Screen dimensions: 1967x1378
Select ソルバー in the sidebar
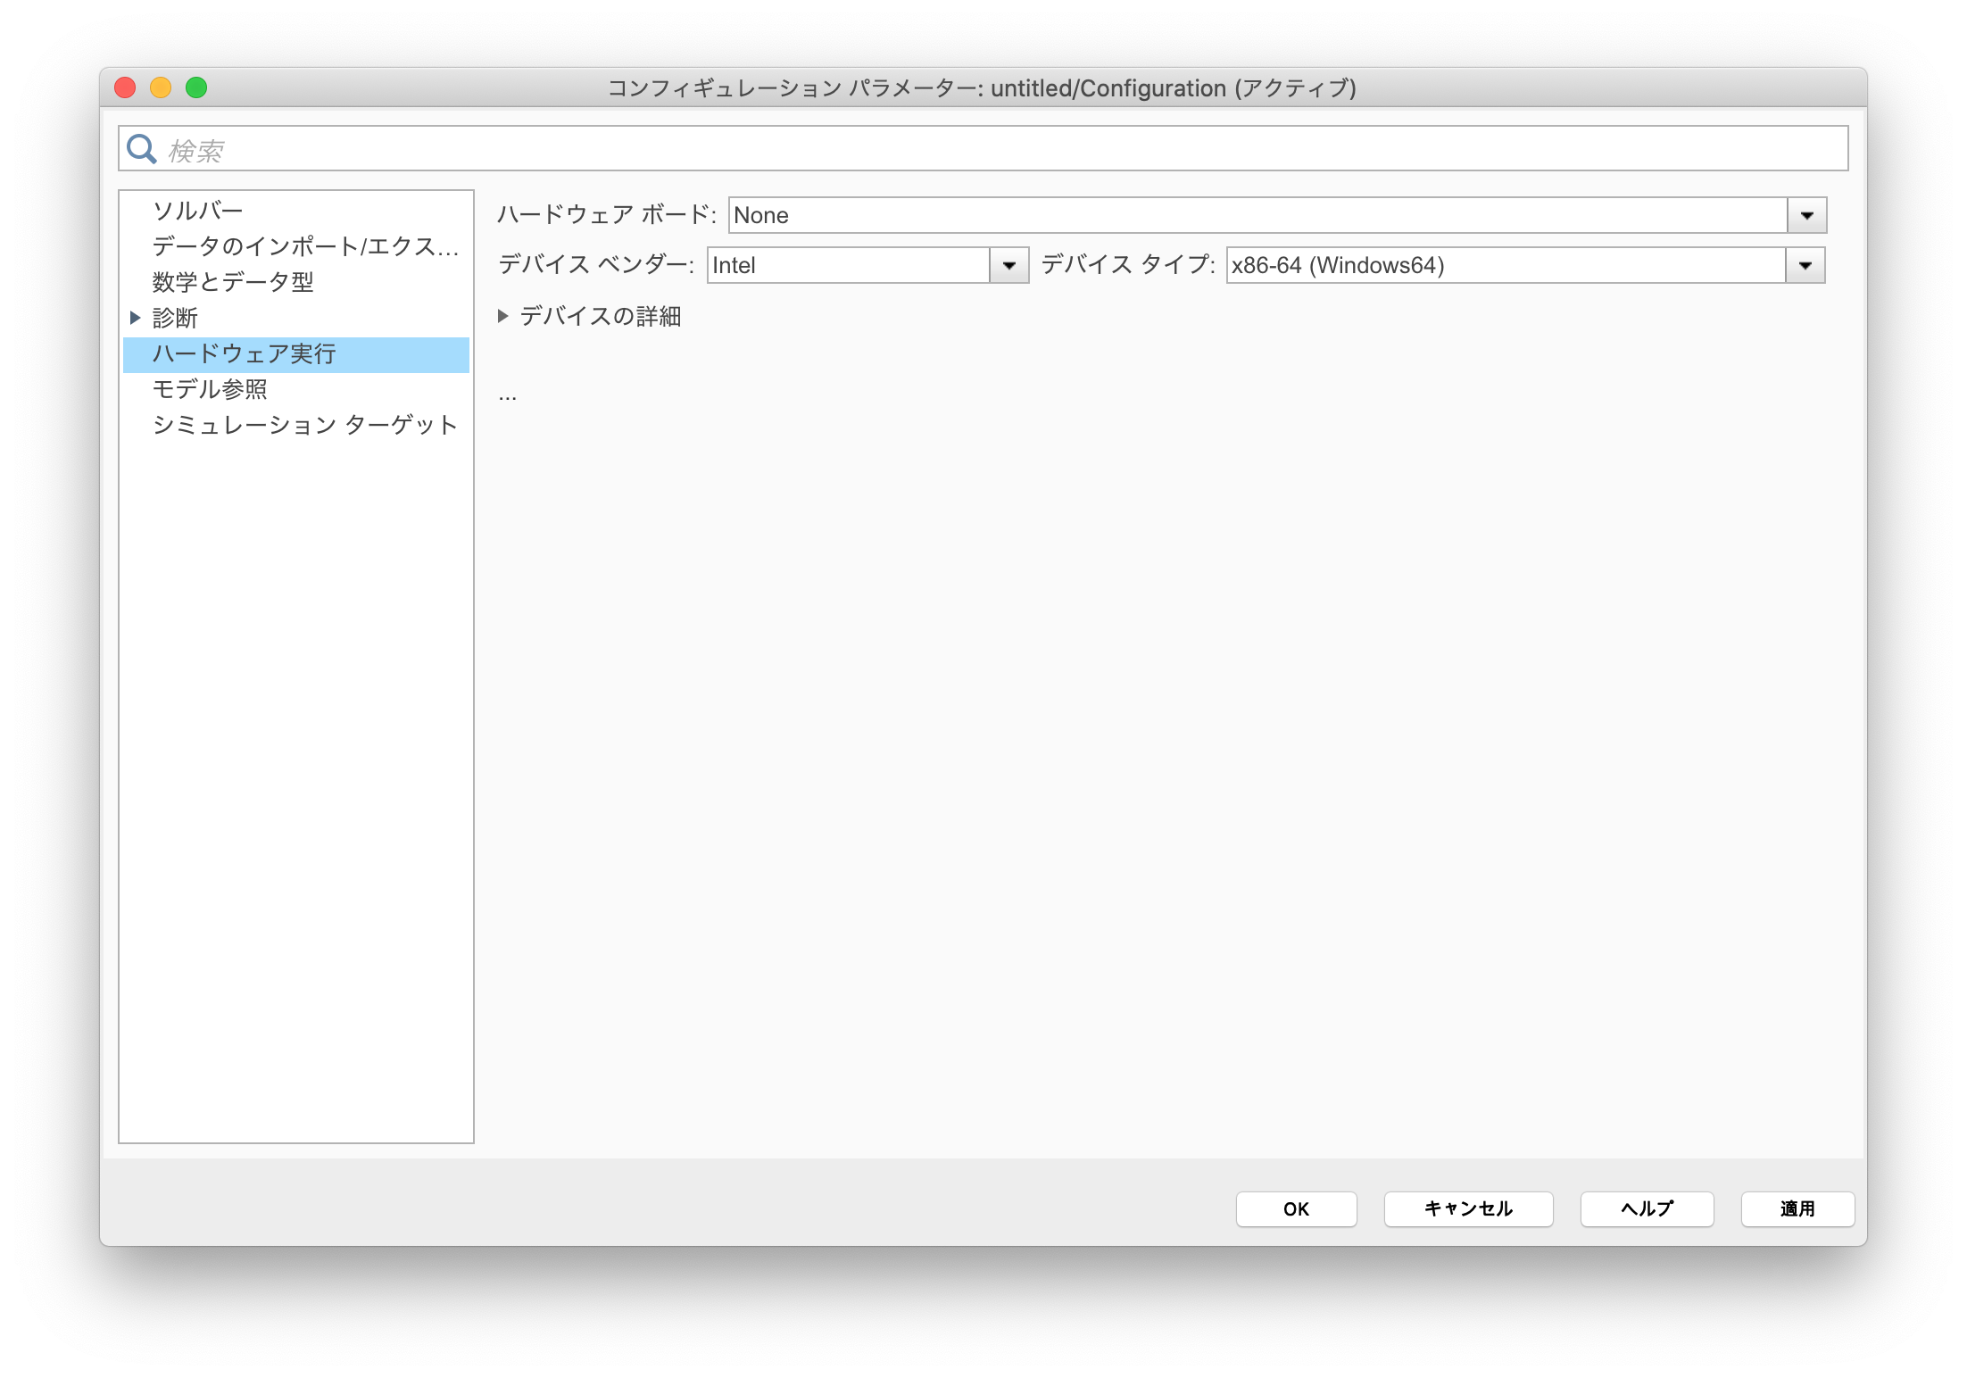[x=197, y=211]
